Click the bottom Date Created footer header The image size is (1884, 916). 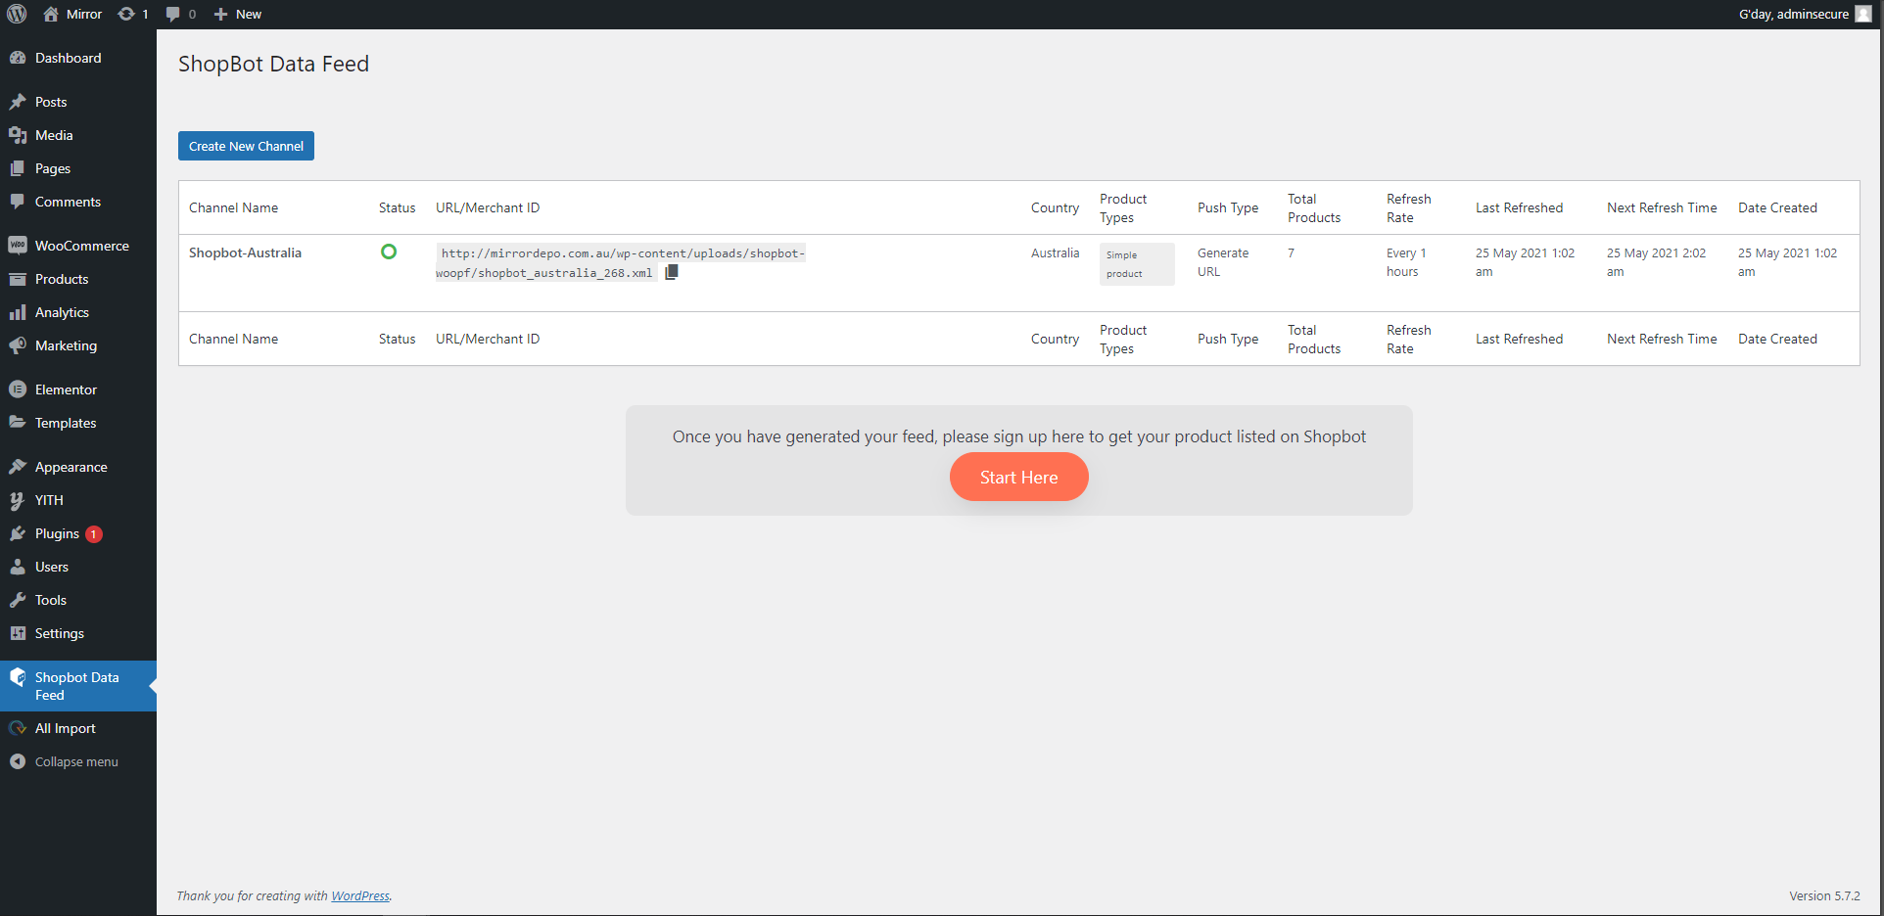(1777, 339)
